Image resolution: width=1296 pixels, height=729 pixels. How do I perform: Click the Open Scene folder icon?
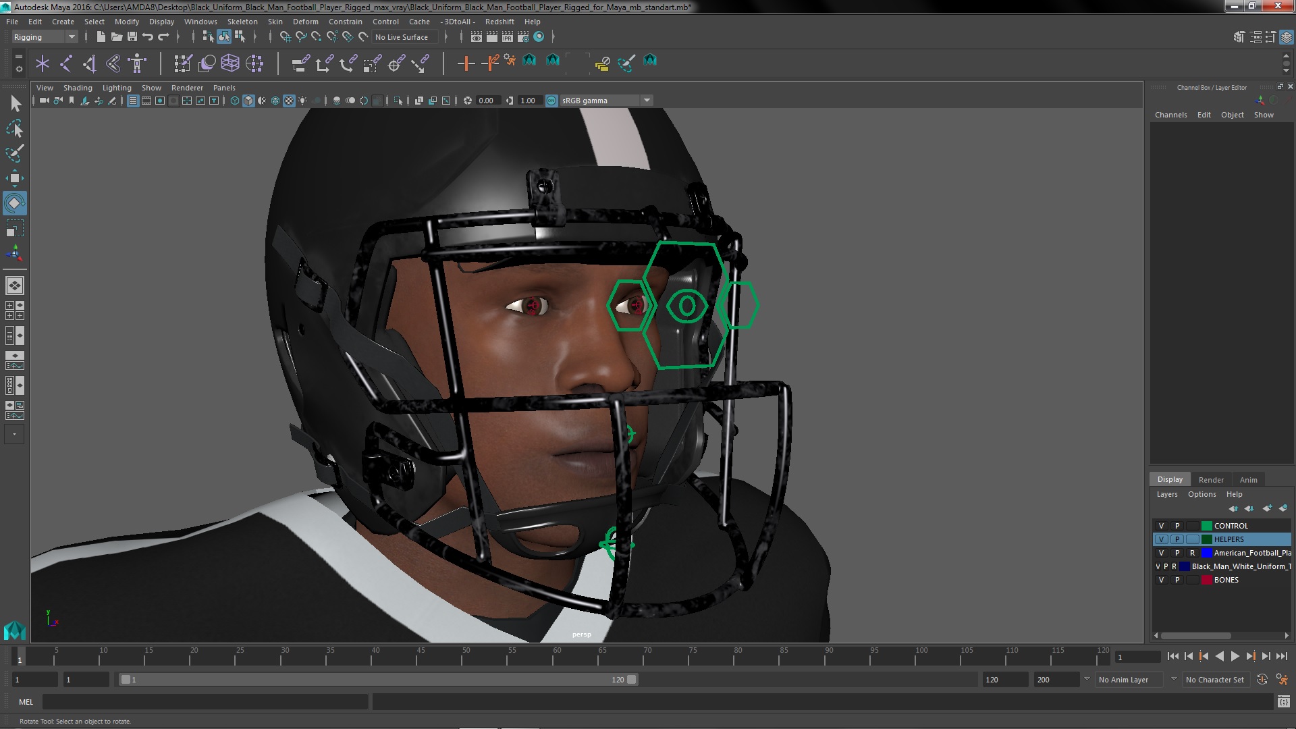[x=117, y=36]
